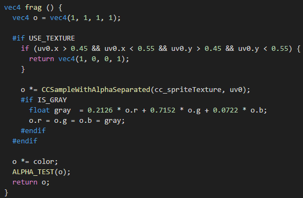Click the return keyword before vec4(1, 0, 0, 1)
The width and height of the screenshot is (303, 198).
[x=42, y=59]
